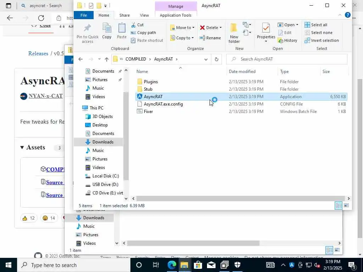363x272 pixels.
Task: Open the Open button dropdown arrow
Action: pyautogui.click(x=297, y=25)
